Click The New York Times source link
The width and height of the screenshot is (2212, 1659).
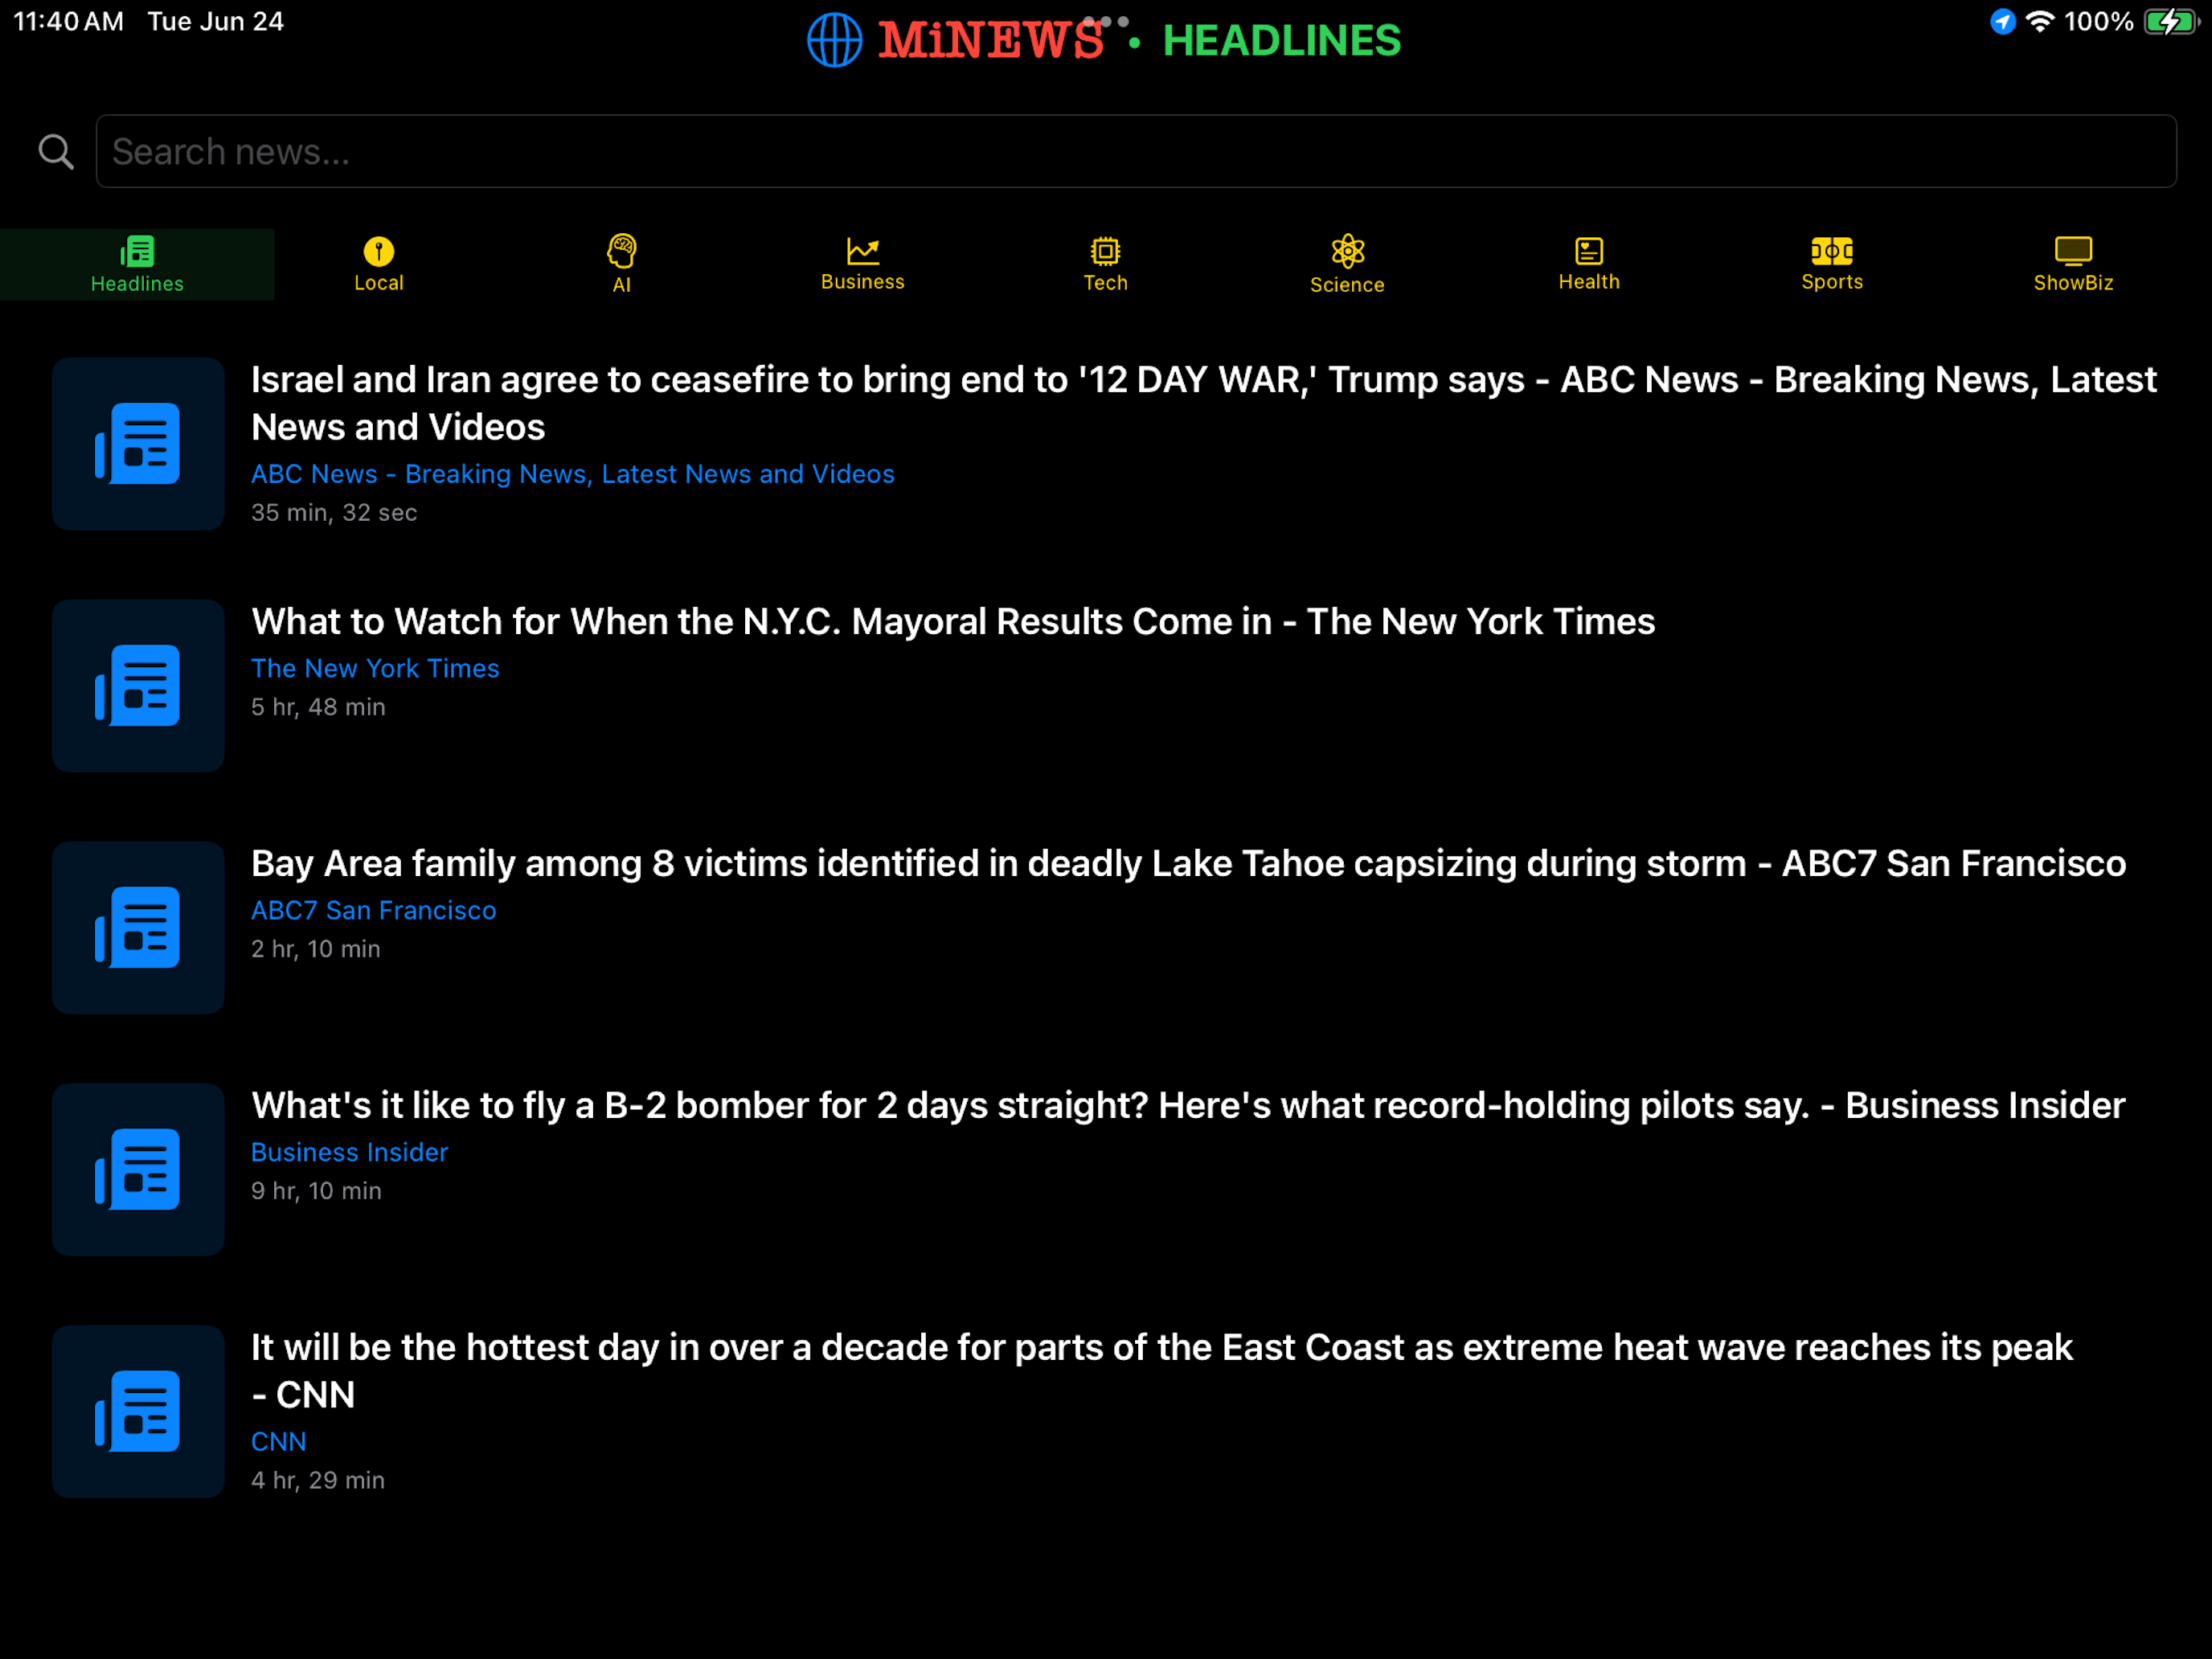(x=375, y=668)
